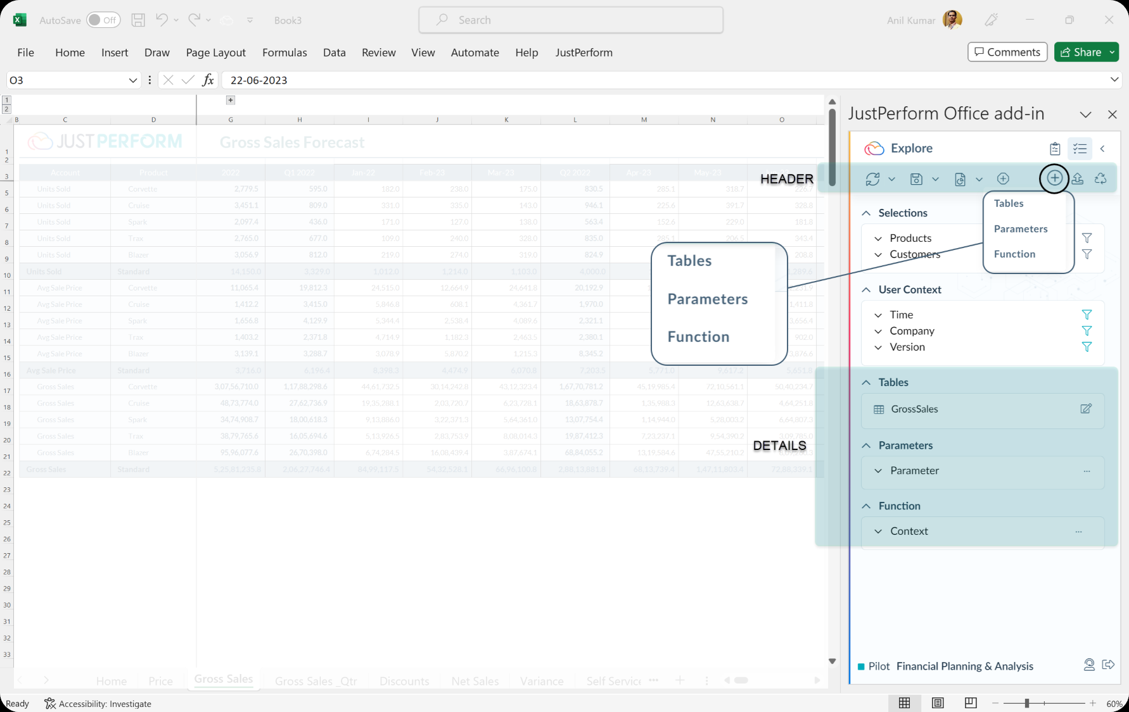
Task: Select the Gross Sales _Qtr sheet tab
Action: (316, 680)
